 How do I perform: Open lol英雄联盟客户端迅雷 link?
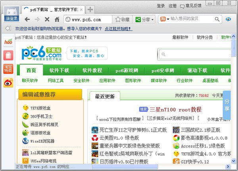point(51,152)
